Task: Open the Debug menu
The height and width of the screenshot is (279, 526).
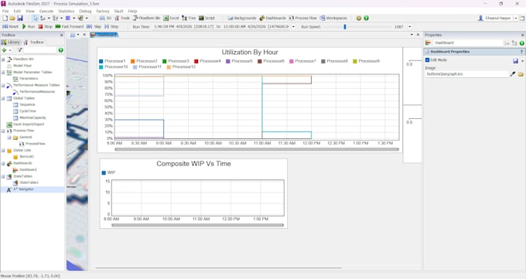Action: pos(85,11)
